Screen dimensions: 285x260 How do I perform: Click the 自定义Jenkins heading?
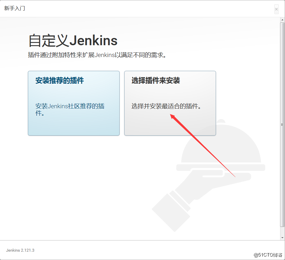73,40
